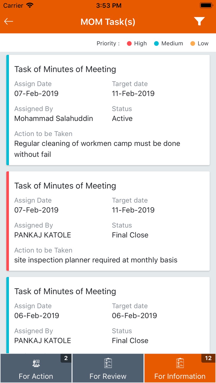Image resolution: width=216 pixels, height=383 pixels.
Task: Open task assigned by Mohammad Salahuddin
Action: pyautogui.click(x=108, y=110)
